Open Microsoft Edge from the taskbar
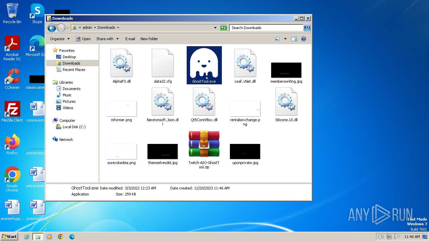429x241 pixels. pyautogui.click(x=72, y=237)
